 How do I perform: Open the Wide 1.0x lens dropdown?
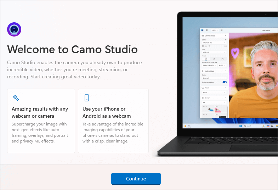point(214,52)
